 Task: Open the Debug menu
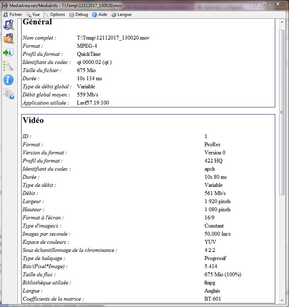click(x=78, y=14)
